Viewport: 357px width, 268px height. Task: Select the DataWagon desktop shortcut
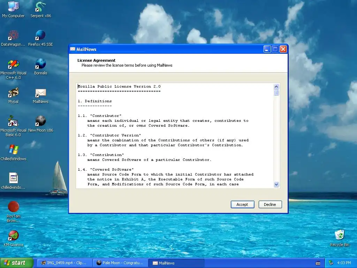(x=13, y=38)
